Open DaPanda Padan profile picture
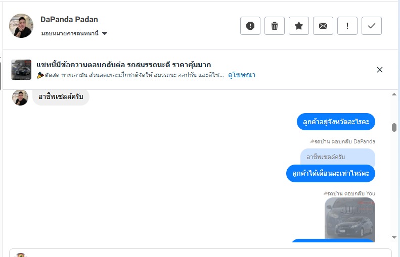 coord(21,26)
